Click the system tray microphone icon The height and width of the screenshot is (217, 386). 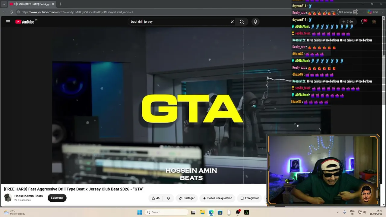click(x=344, y=212)
